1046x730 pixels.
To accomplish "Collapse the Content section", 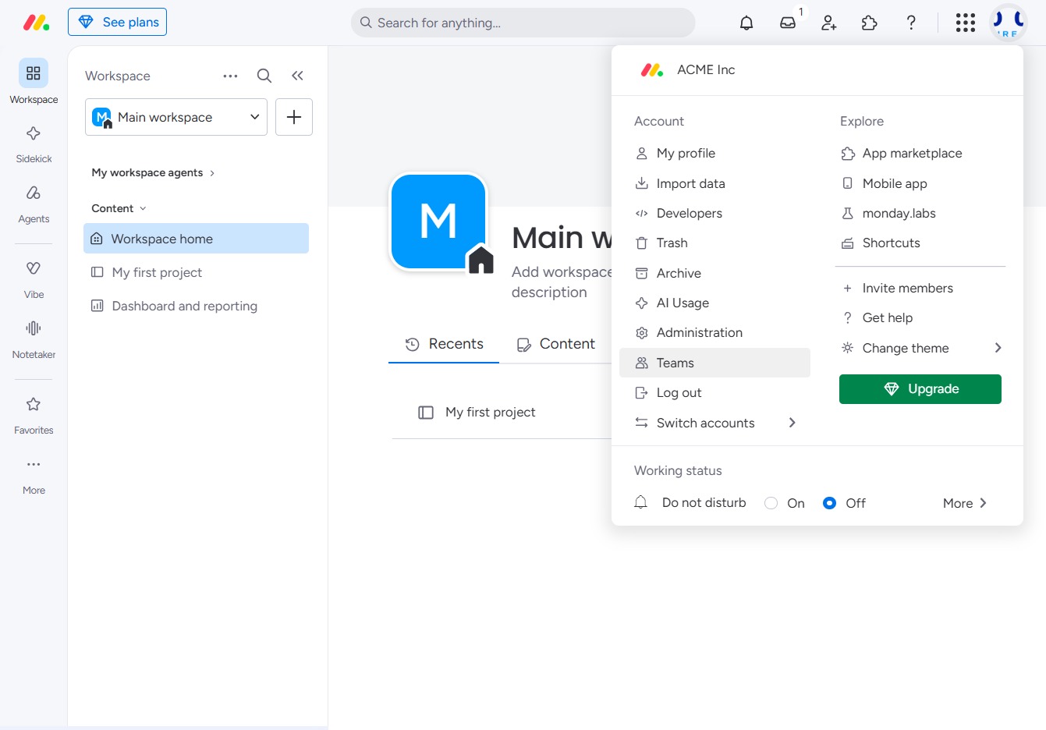I will 119,208.
